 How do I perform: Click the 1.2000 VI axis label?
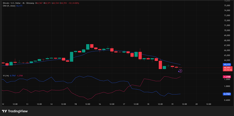[227, 79]
